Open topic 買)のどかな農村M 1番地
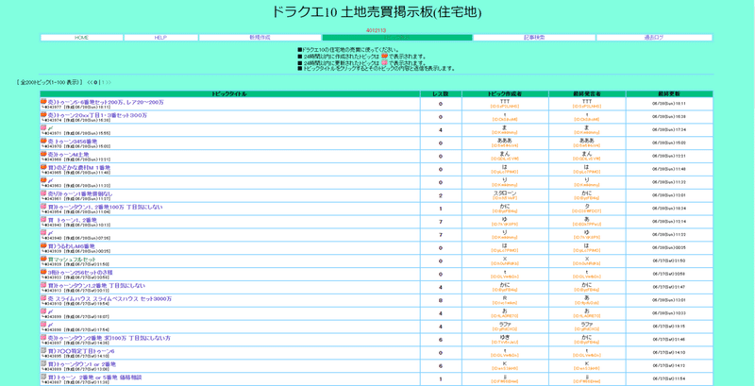 tap(78, 167)
